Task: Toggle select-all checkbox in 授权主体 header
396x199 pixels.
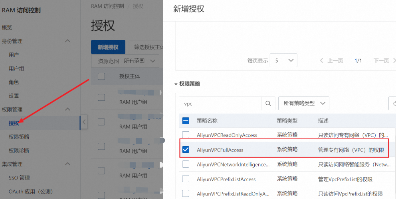Action: 101,76
